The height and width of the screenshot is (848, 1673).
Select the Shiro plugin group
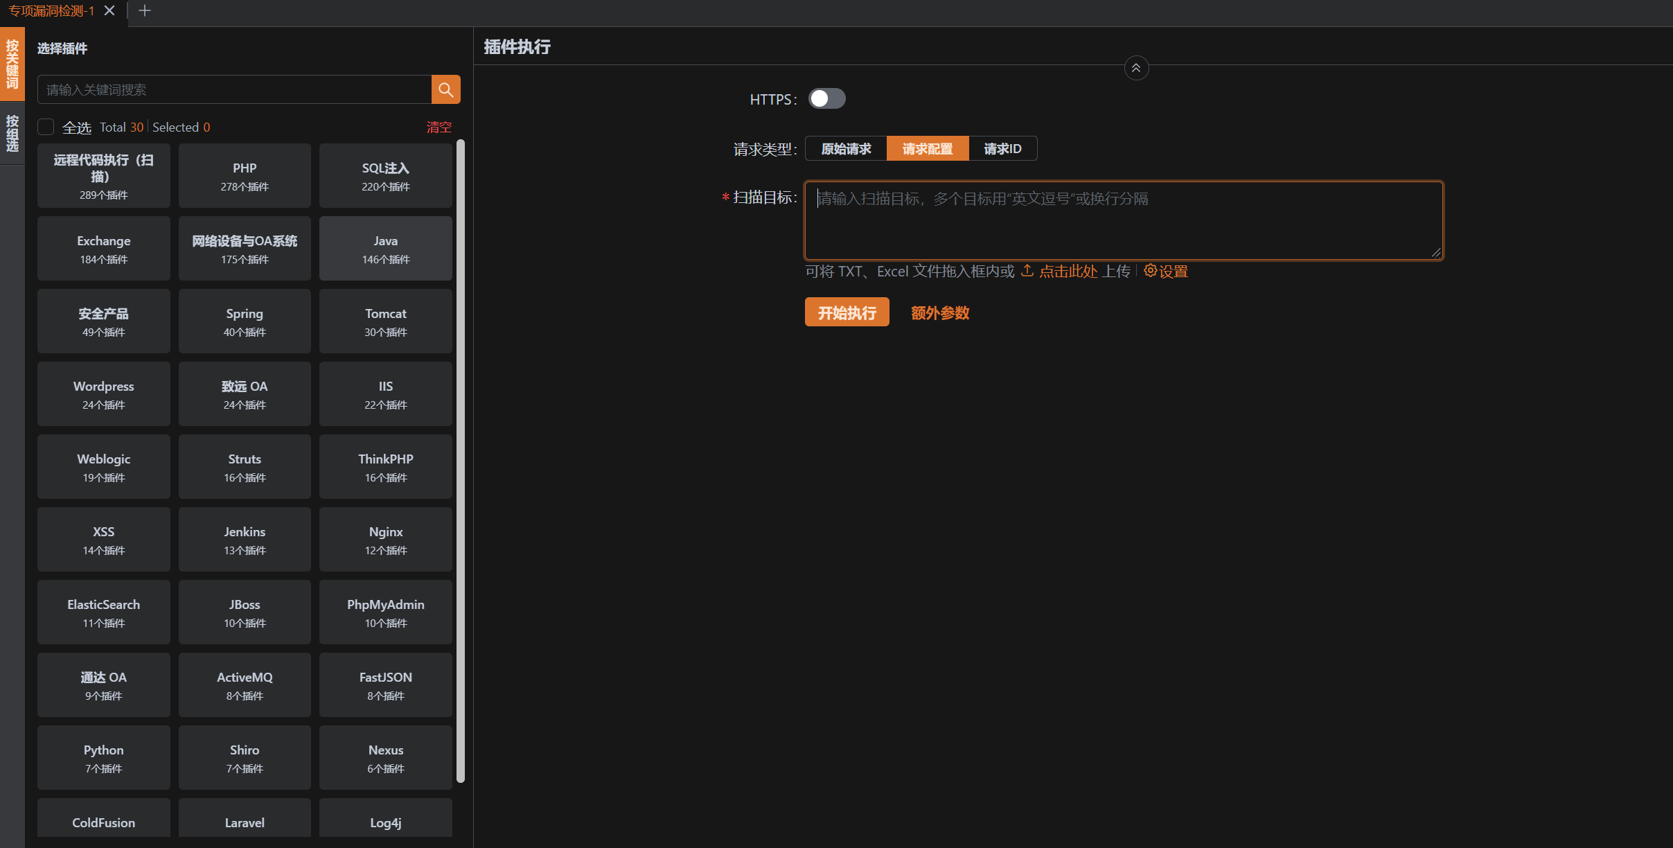click(x=245, y=758)
